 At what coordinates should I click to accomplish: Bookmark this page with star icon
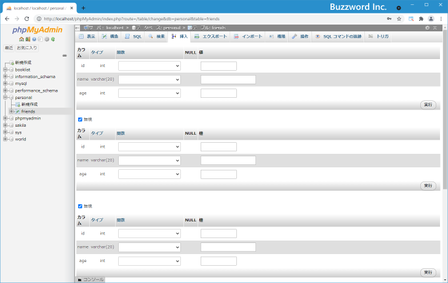point(399,18)
